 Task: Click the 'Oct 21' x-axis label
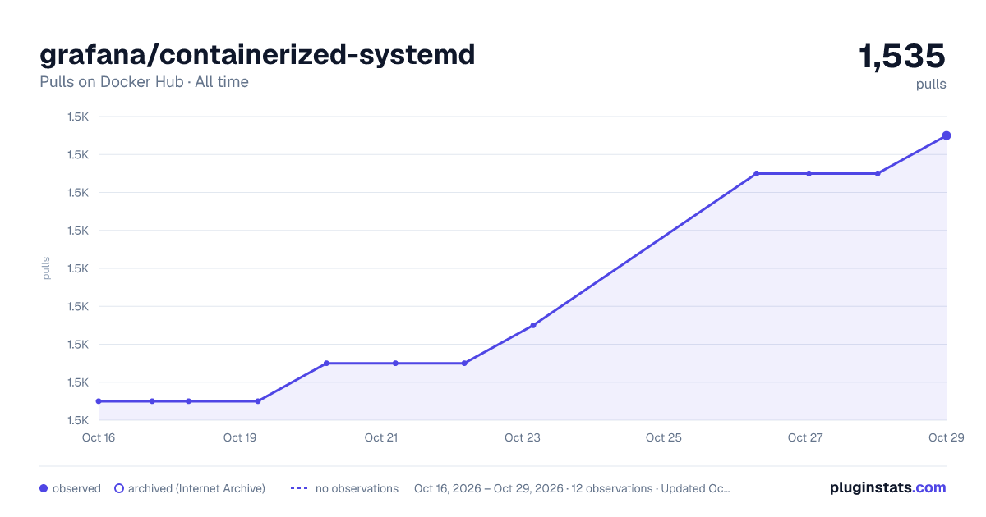point(381,437)
